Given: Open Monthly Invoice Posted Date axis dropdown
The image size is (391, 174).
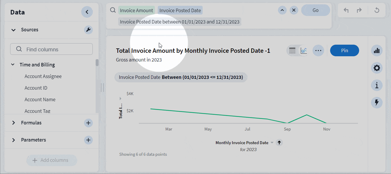Looking at the screenshot, I should coord(272,143).
